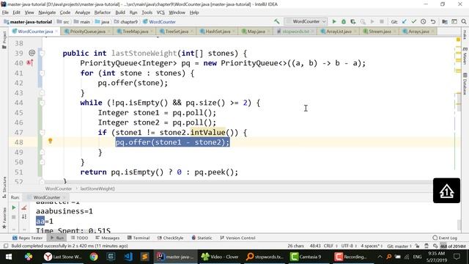The width and height of the screenshot is (469, 264).
Task: Open the Windows Start menu
Action: [x=8, y=257]
